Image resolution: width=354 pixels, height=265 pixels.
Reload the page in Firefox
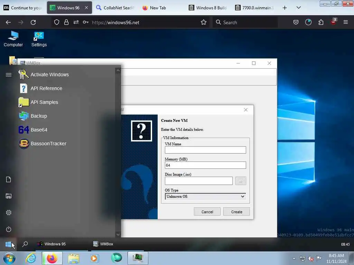pyautogui.click(x=33, y=22)
